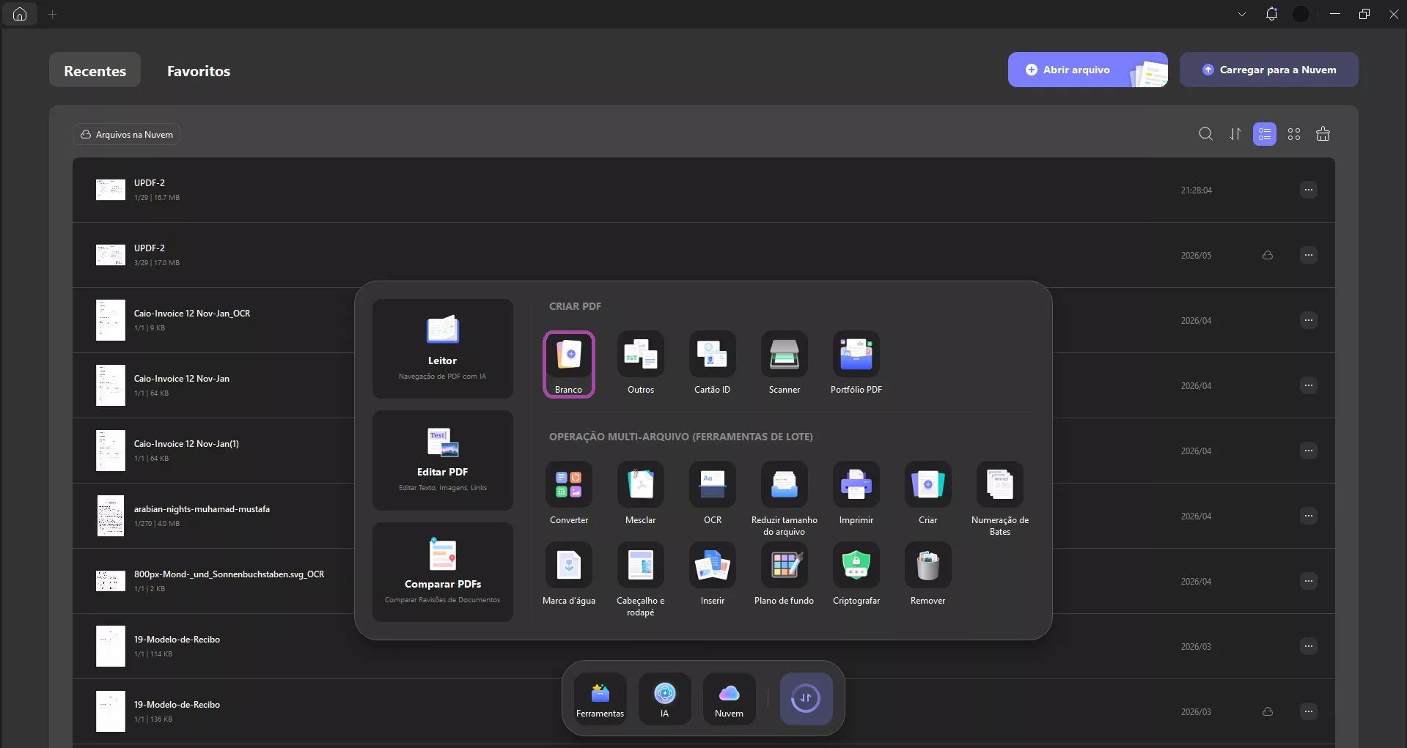Open the title bar dropdown chevron
Image resolution: width=1407 pixels, height=748 pixels.
(x=1242, y=14)
